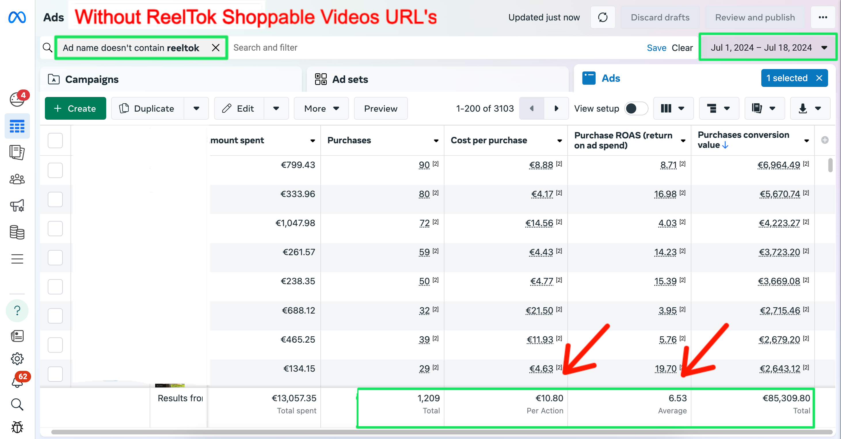The width and height of the screenshot is (841, 439).
Task: Click the plus icon to add column
Action: 825,140
